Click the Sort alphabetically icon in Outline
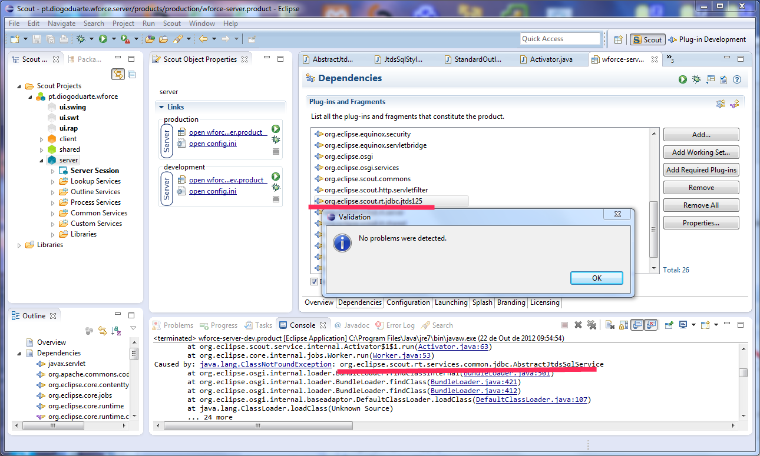 point(117,331)
